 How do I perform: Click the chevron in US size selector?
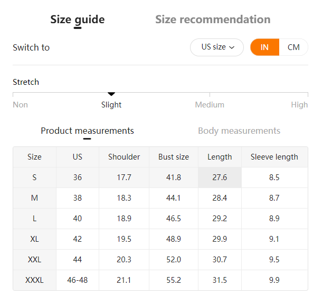[x=232, y=47]
